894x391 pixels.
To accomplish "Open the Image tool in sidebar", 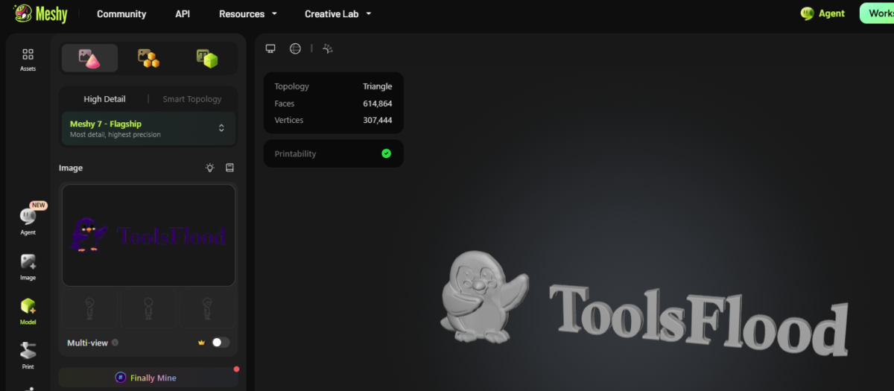I will 28,267.
